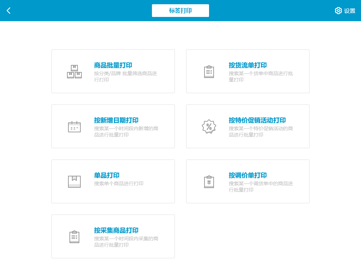The width and height of the screenshot is (361, 271).
Task: Click description 搜索某一个时间段内采集的商品进行批量打印
Action: (126, 242)
